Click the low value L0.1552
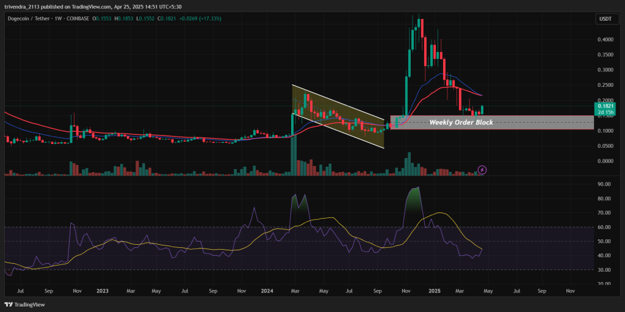This screenshot has height=312, width=625. pos(144,19)
